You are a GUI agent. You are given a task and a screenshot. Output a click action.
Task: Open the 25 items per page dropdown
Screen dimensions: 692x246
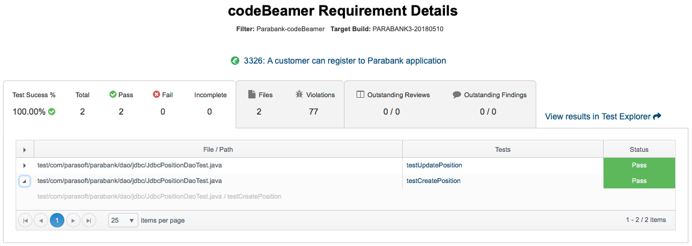pos(123,220)
